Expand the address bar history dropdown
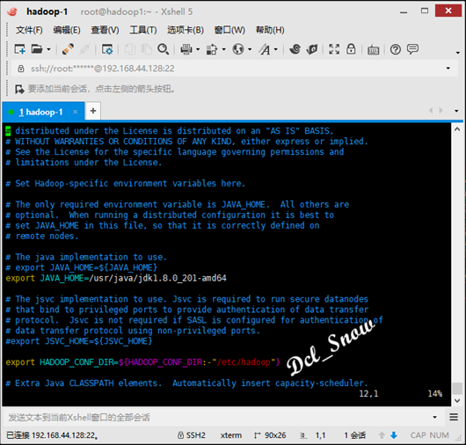 (x=448, y=69)
